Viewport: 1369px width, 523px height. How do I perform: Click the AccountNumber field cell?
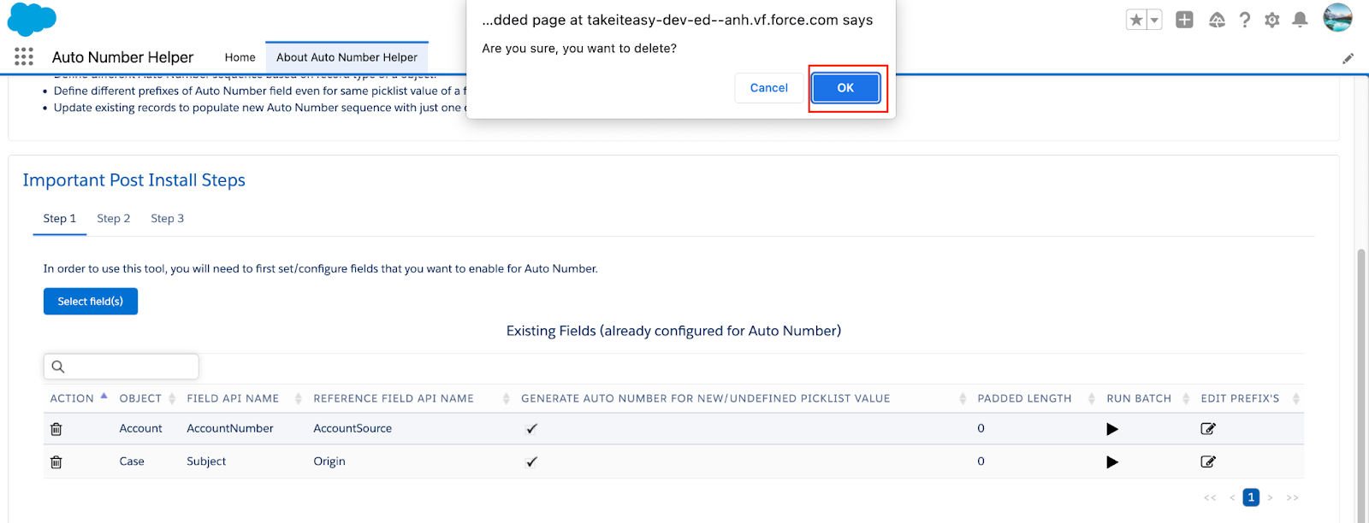(x=230, y=429)
